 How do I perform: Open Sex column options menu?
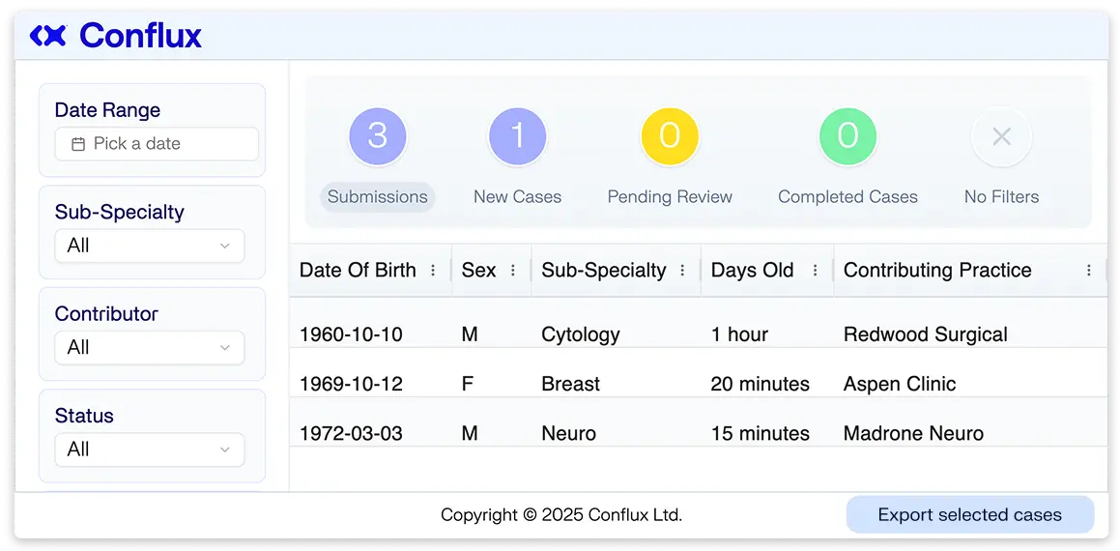[x=513, y=271]
